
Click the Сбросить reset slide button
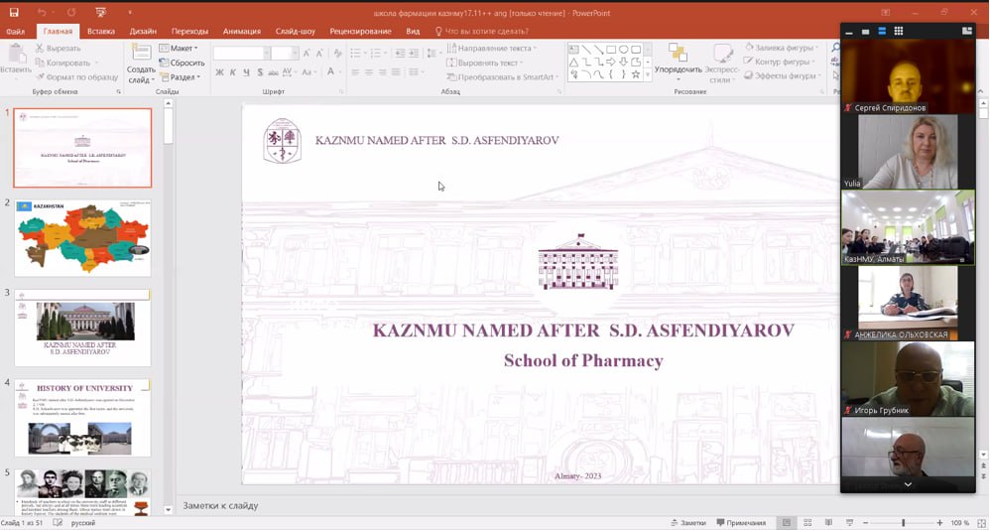click(182, 63)
